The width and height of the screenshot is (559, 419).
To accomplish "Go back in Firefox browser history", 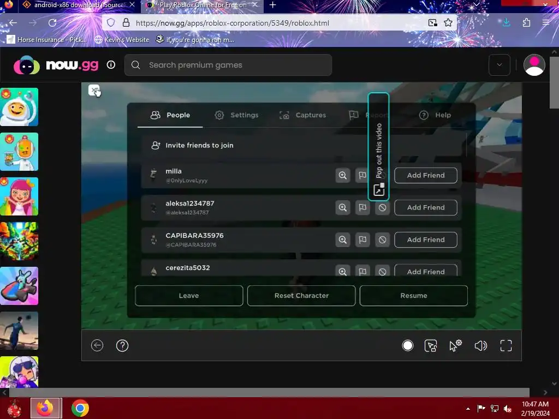I will (13, 23).
